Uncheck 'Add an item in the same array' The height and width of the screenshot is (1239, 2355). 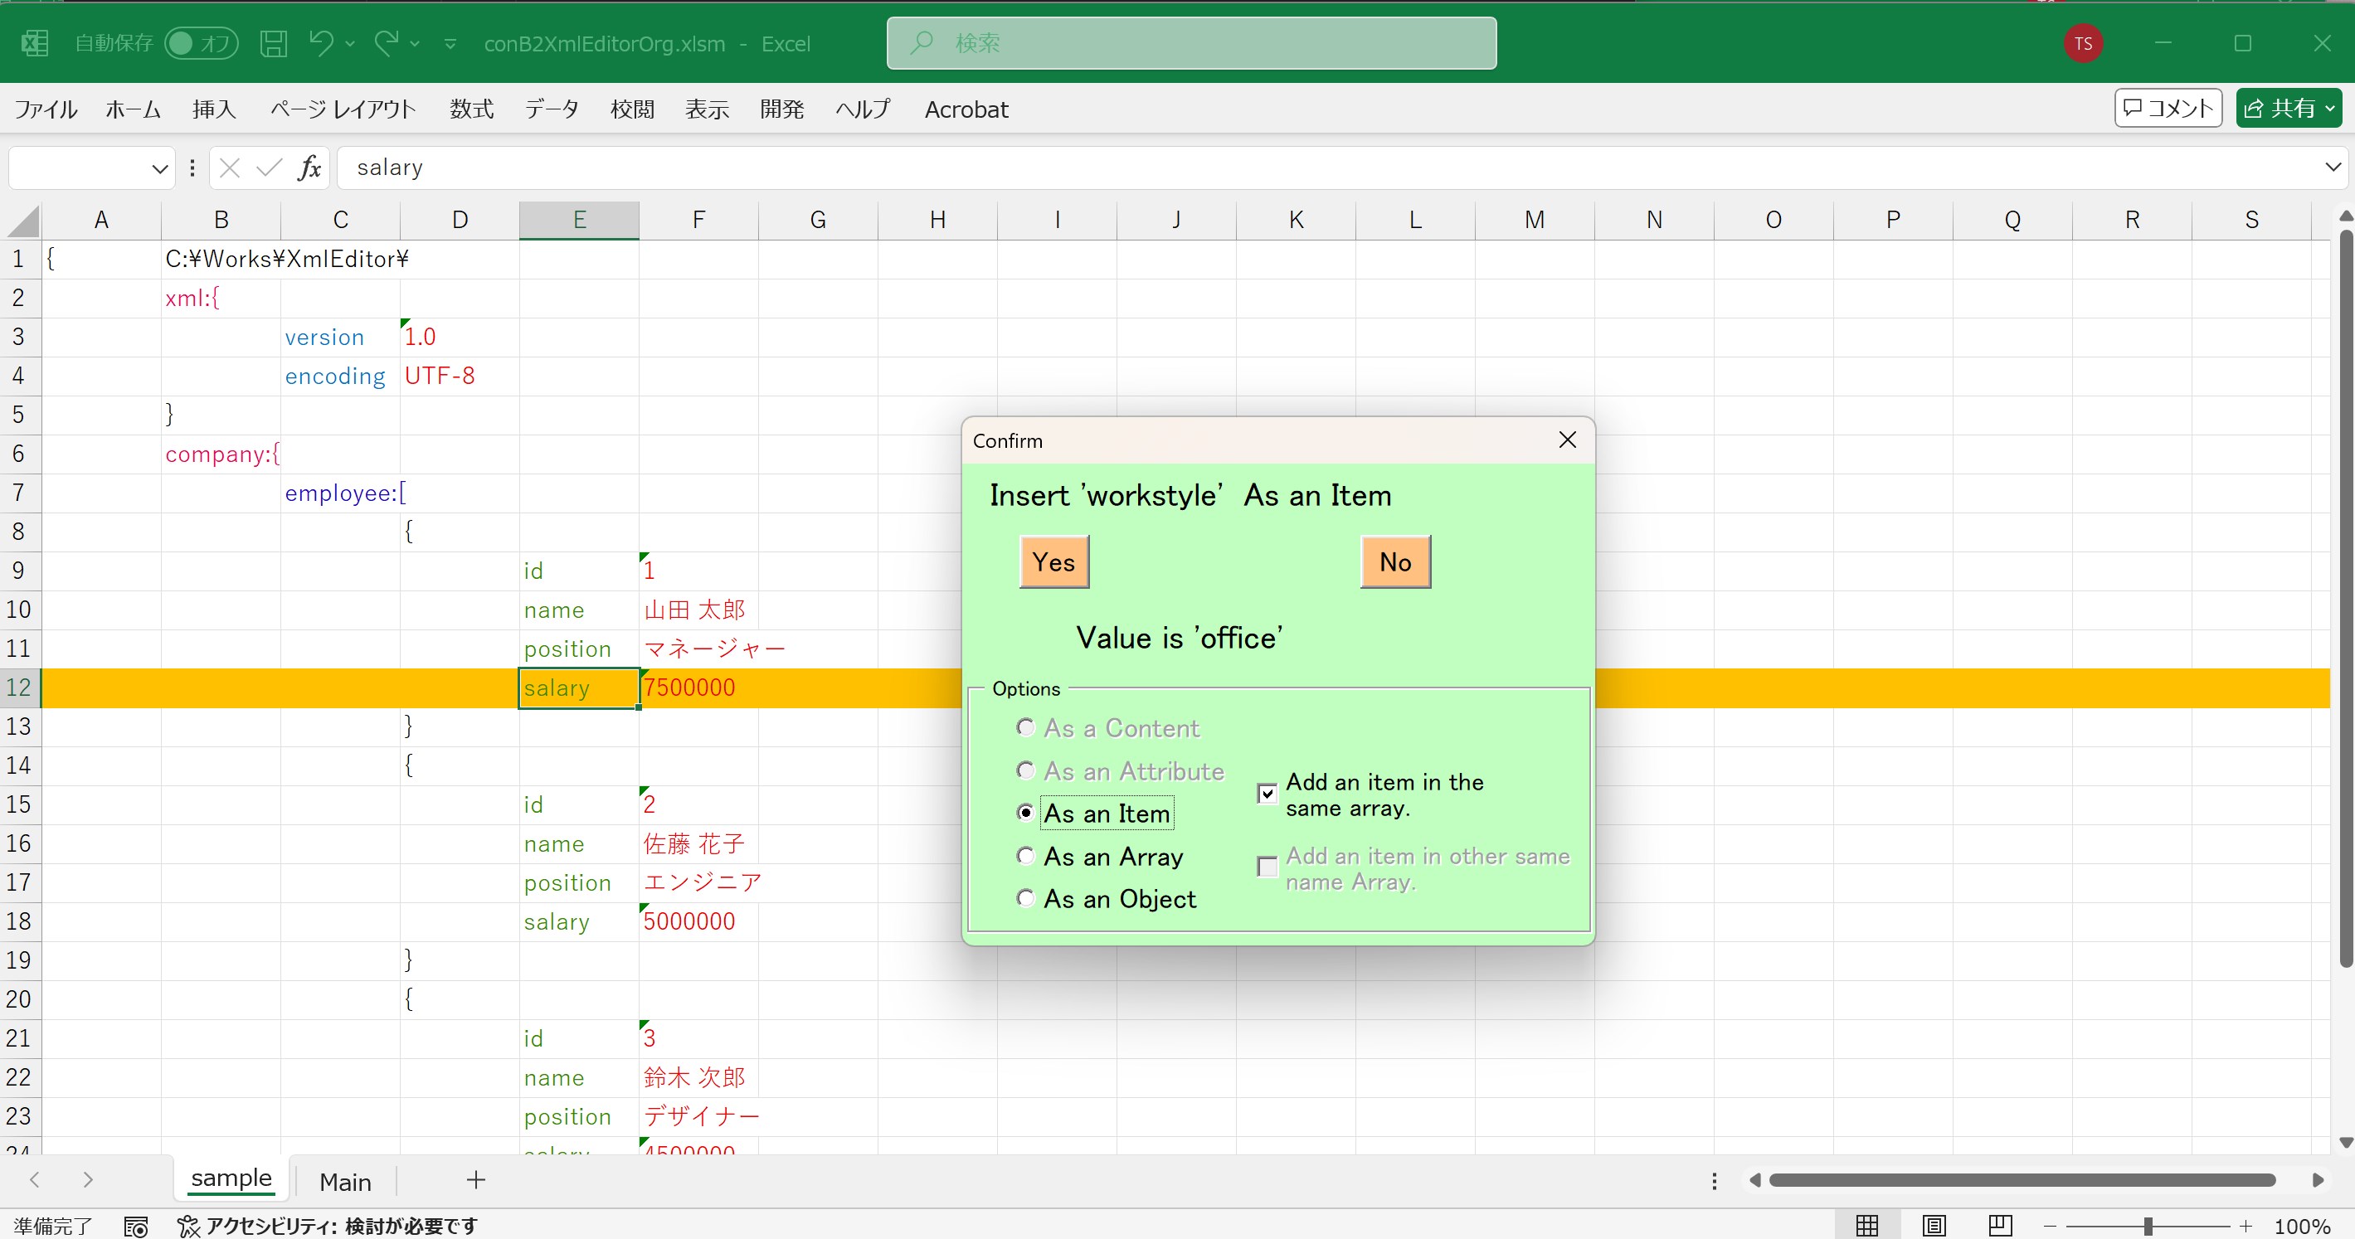click(1268, 793)
